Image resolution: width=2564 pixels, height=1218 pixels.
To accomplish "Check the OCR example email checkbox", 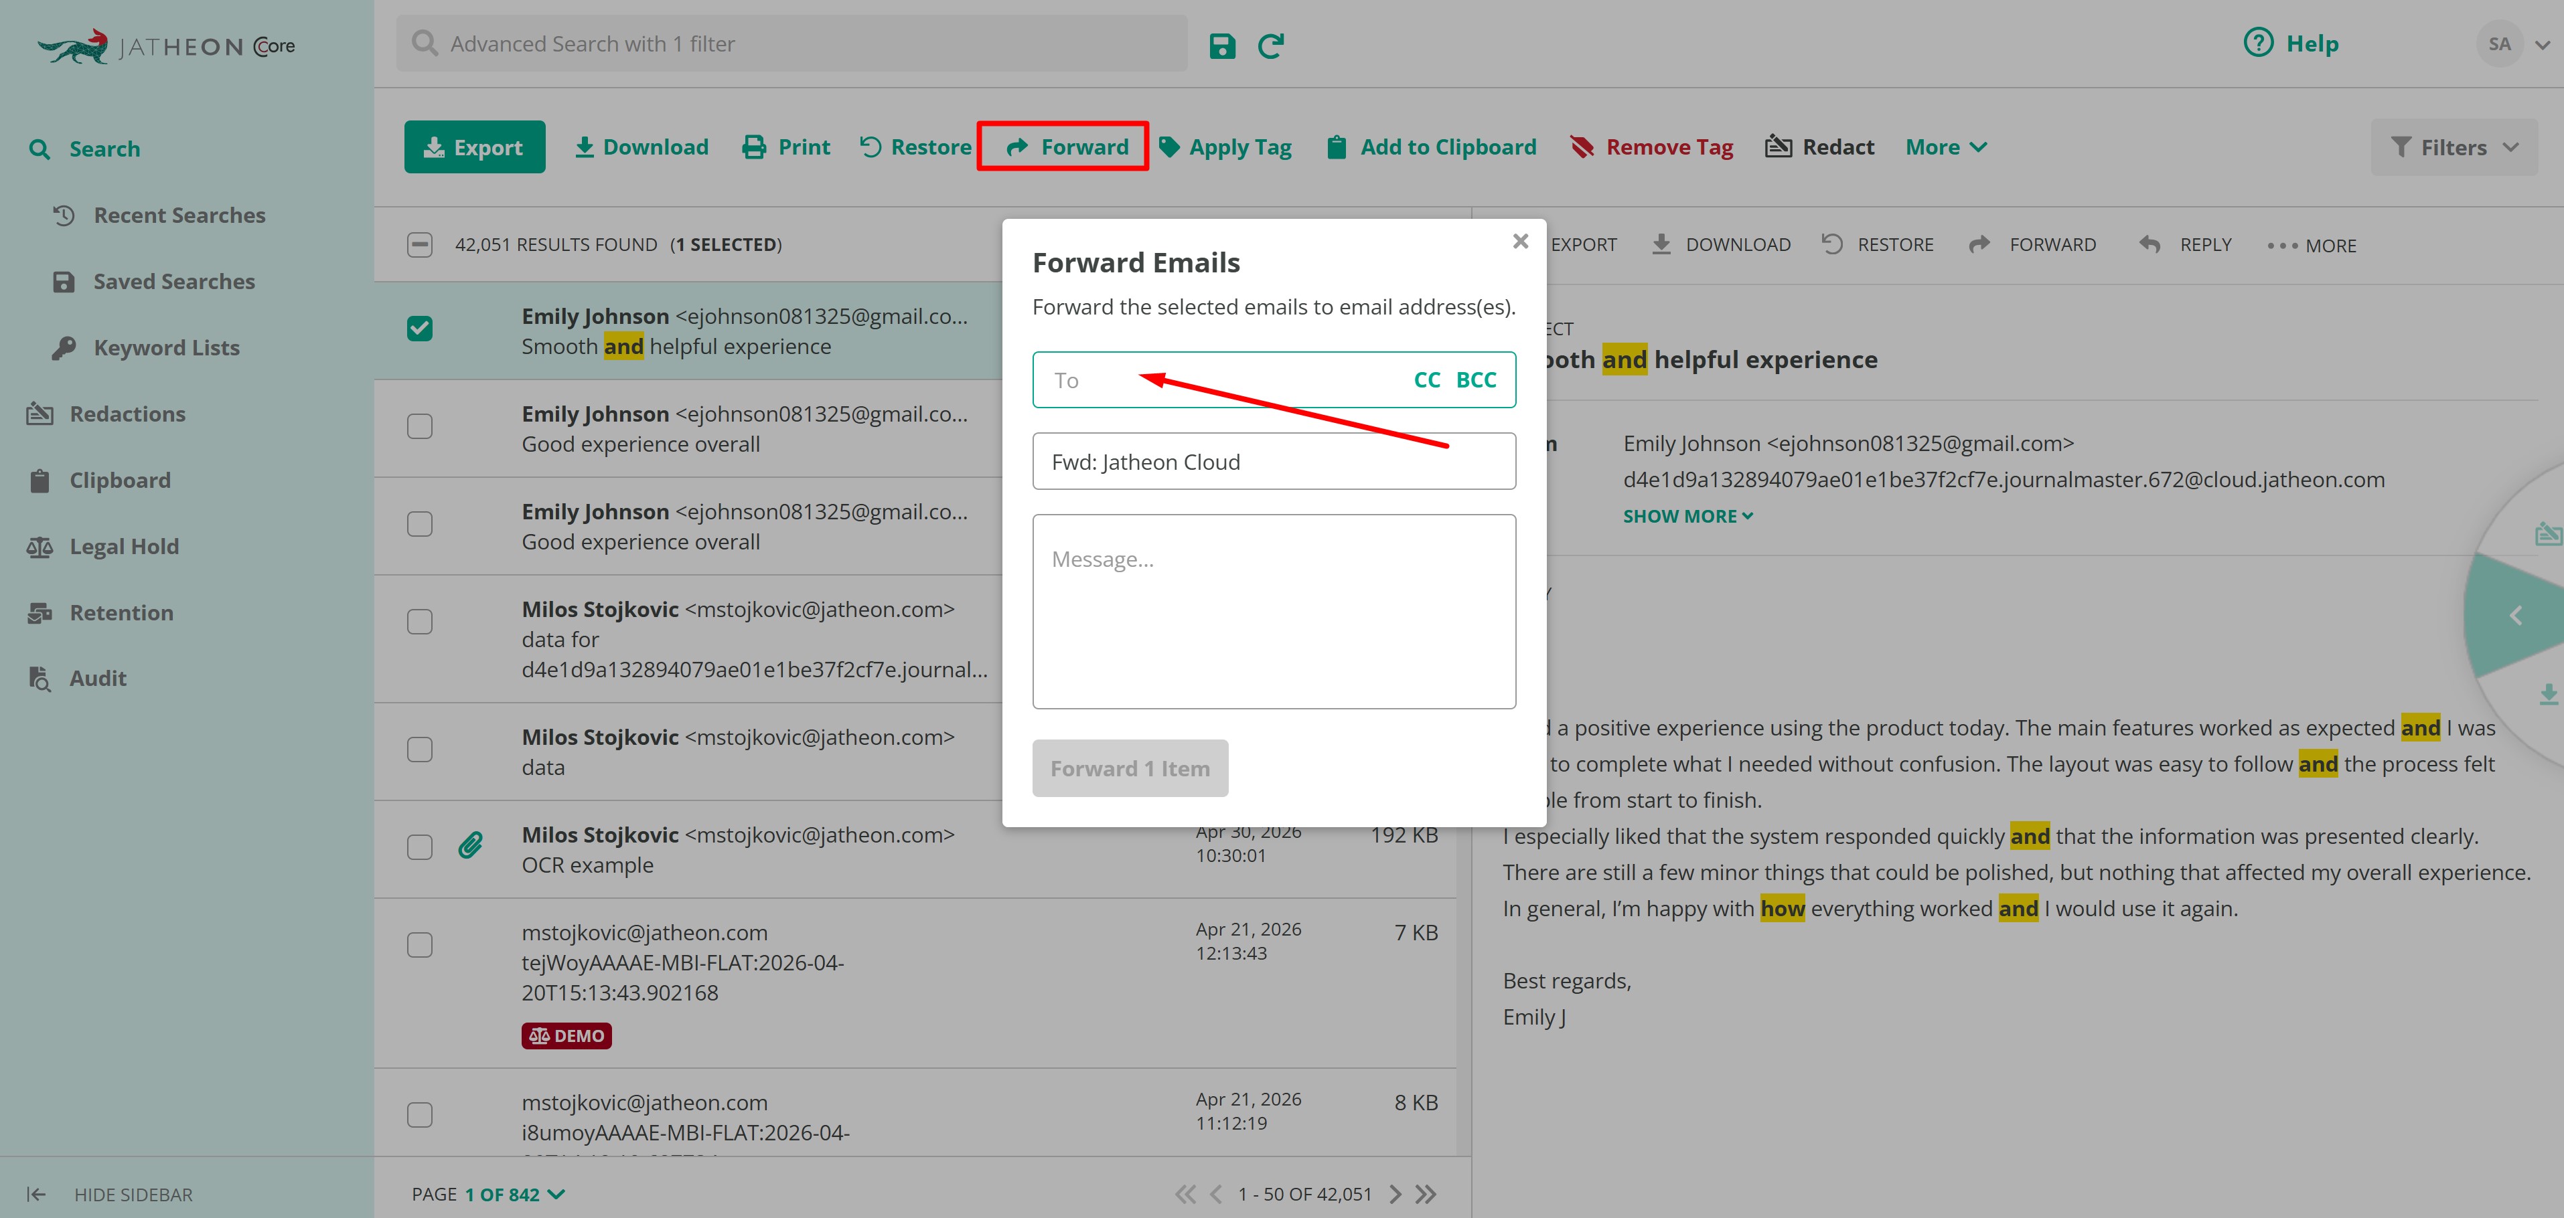I will pos(420,847).
